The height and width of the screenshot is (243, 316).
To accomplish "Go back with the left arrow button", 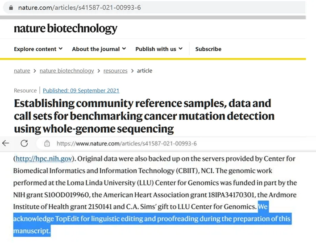I will 6,143.
